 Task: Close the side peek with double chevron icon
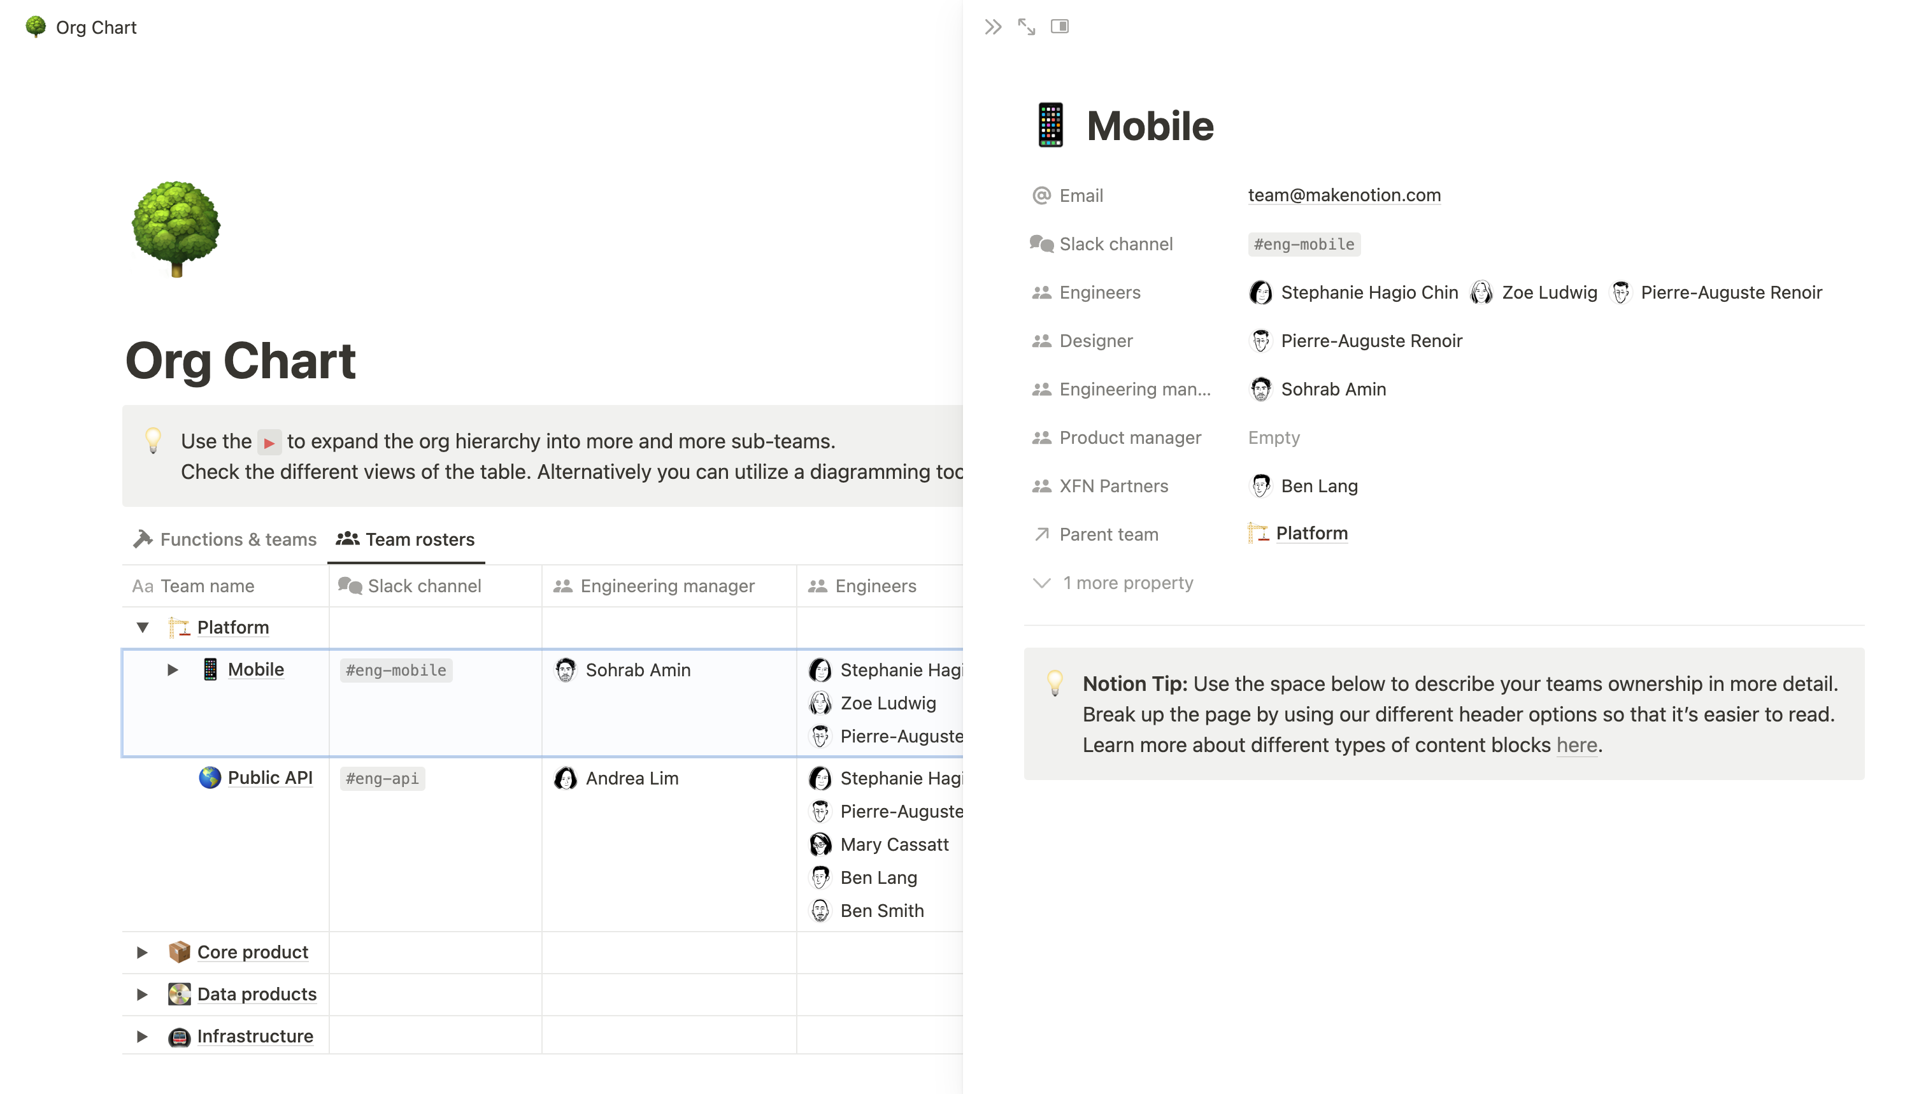point(993,26)
